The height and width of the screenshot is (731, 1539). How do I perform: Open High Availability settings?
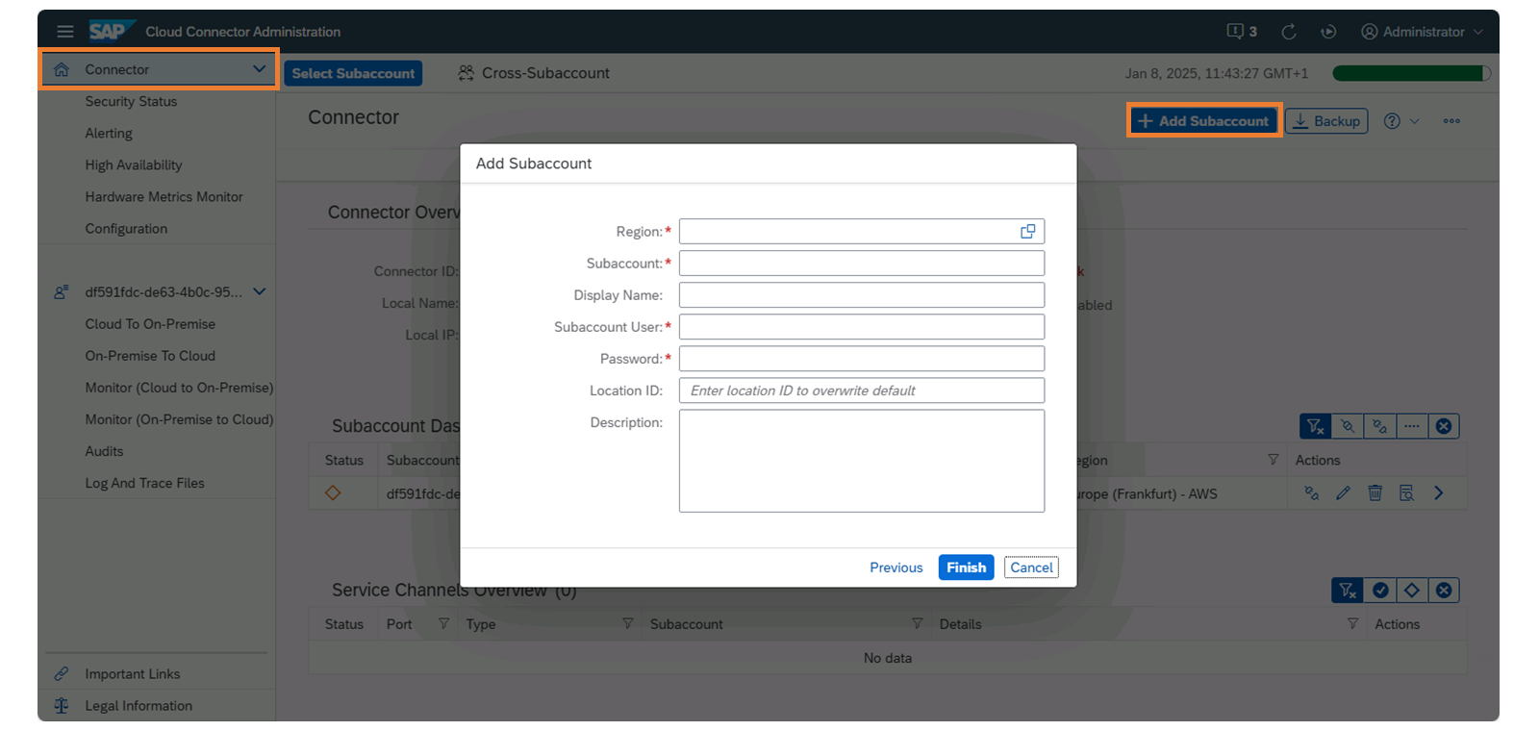point(134,164)
